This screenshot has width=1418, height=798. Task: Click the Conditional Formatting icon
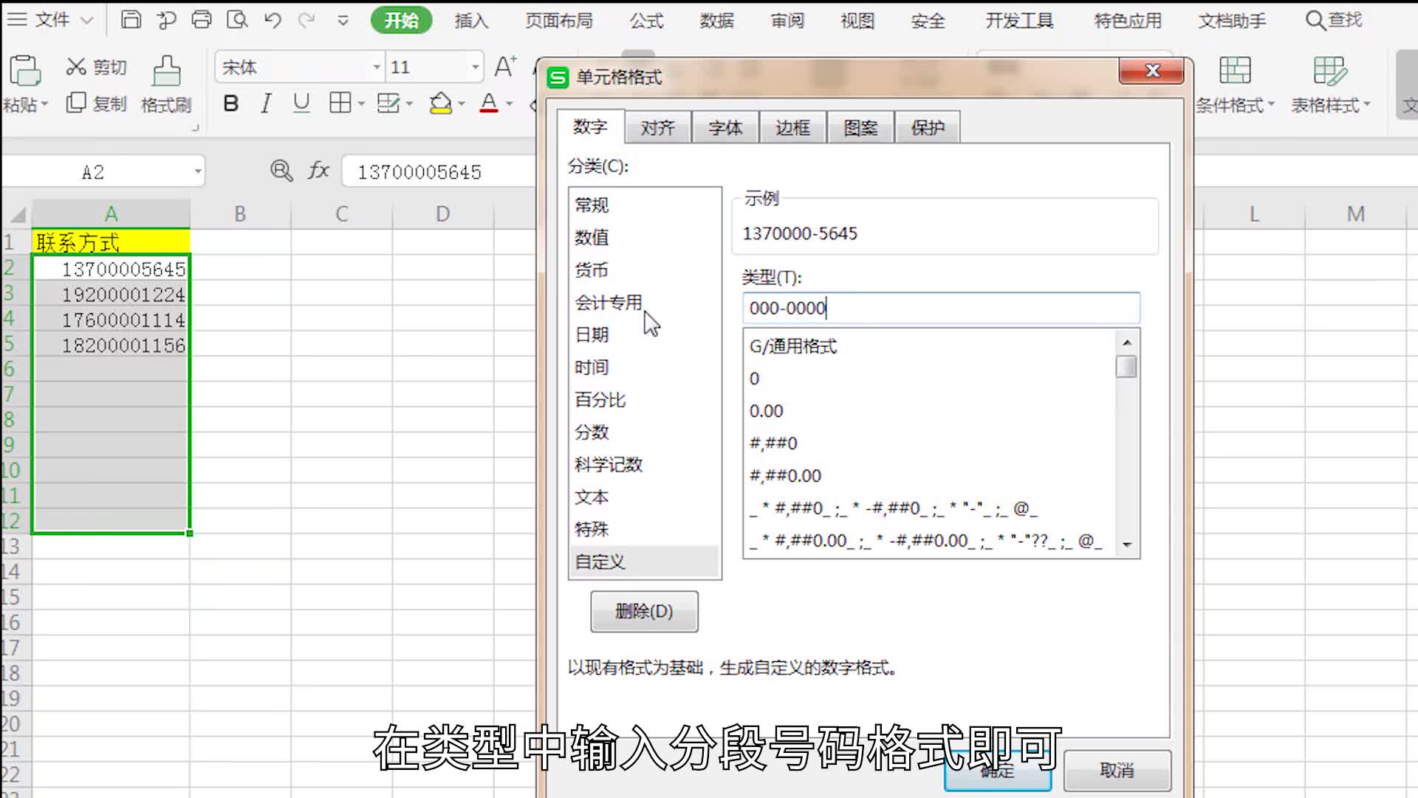pos(1235,70)
